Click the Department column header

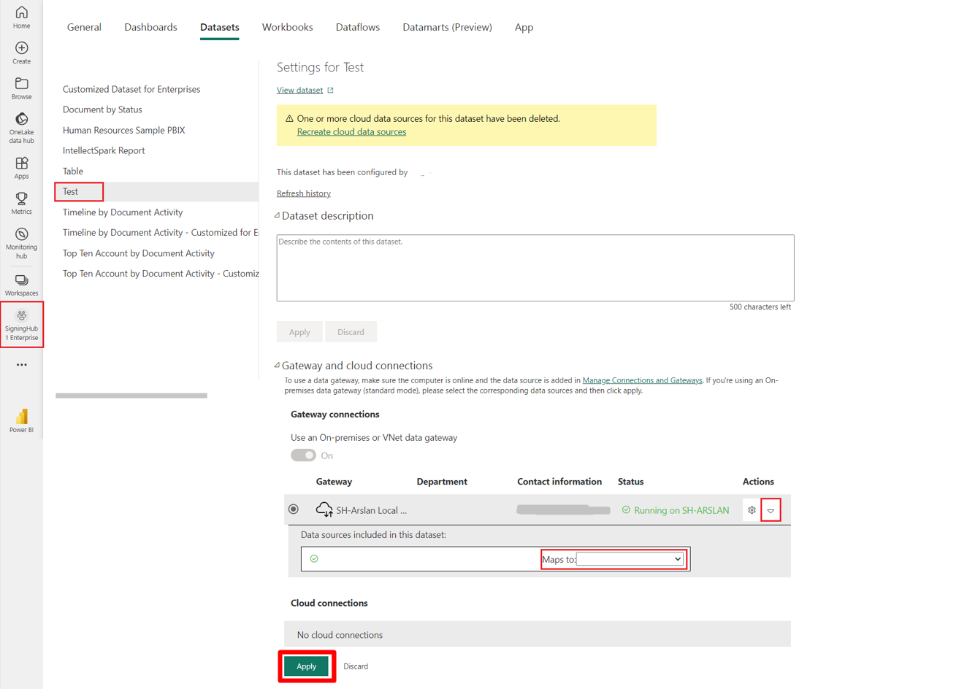442,482
